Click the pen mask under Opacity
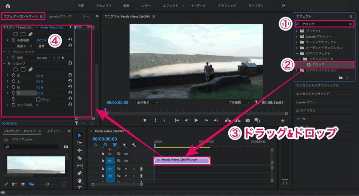 pyautogui.click(x=30, y=34)
